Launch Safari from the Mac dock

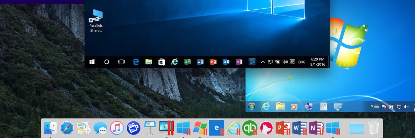pyautogui.click(x=67, y=128)
